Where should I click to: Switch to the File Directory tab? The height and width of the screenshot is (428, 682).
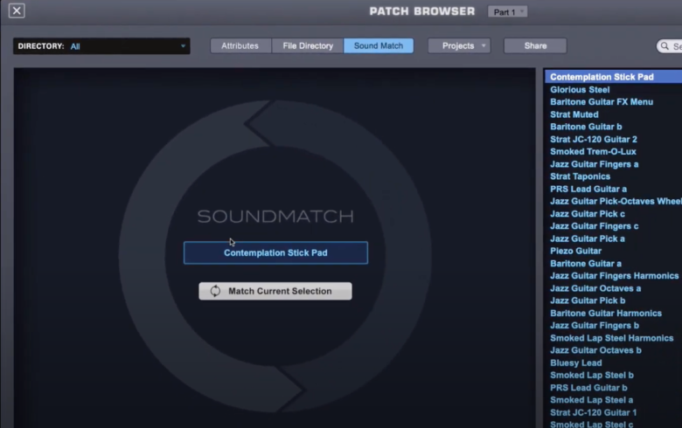point(308,45)
